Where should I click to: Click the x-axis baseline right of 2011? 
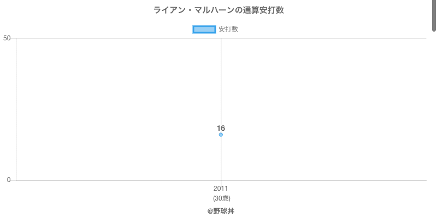coord(328,180)
